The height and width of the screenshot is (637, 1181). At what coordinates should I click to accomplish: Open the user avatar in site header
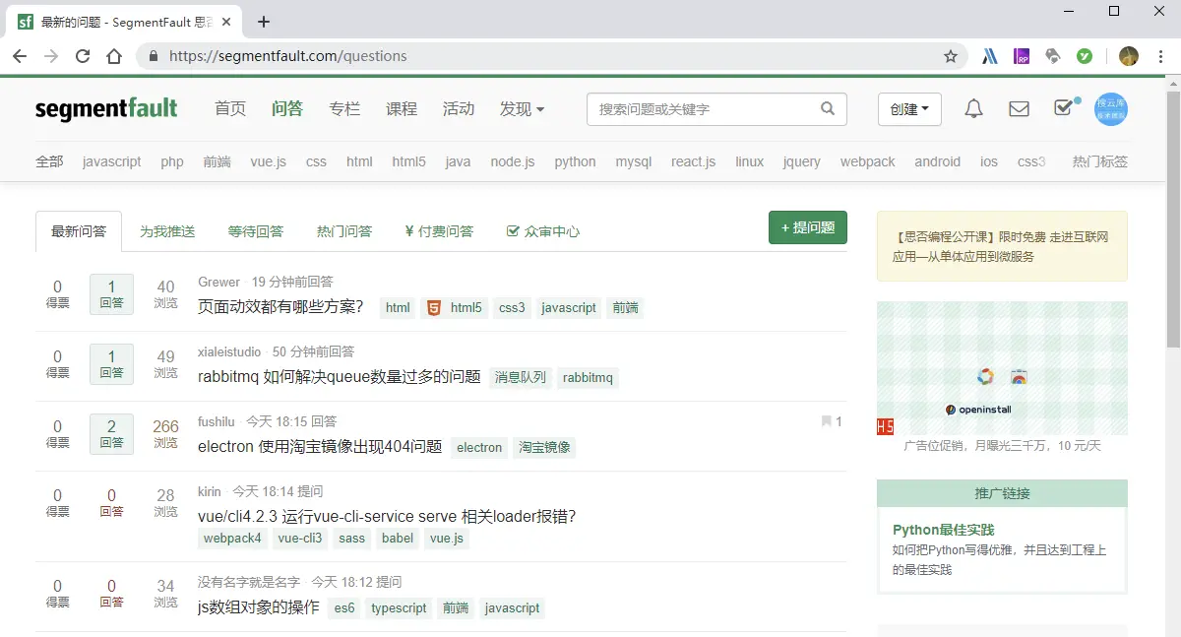click(x=1112, y=109)
